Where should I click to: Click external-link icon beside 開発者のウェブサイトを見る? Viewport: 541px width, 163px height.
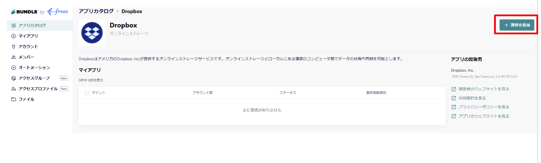coord(453,89)
